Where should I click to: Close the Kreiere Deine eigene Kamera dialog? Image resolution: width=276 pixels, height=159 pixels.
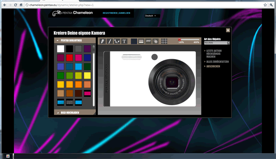(228, 30)
